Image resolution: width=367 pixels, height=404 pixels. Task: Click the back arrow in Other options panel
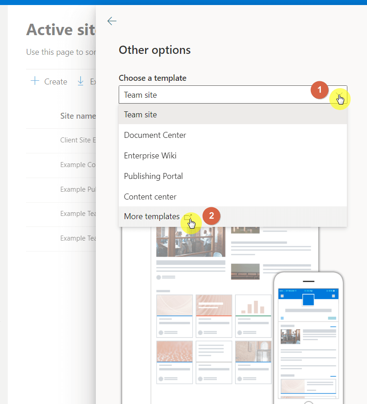click(x=112, y=21)
